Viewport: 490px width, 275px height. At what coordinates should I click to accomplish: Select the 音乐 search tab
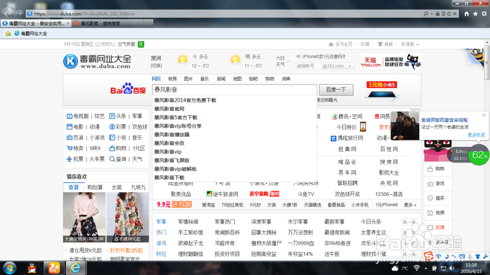(x=205, y=79)
